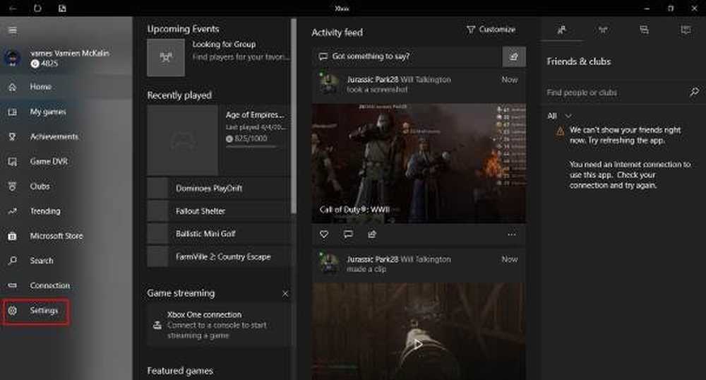The width and height of the screenshot is (706, 380).
Task: Click Jurassic Park28 name on clip post
Action: coord(372,259)
